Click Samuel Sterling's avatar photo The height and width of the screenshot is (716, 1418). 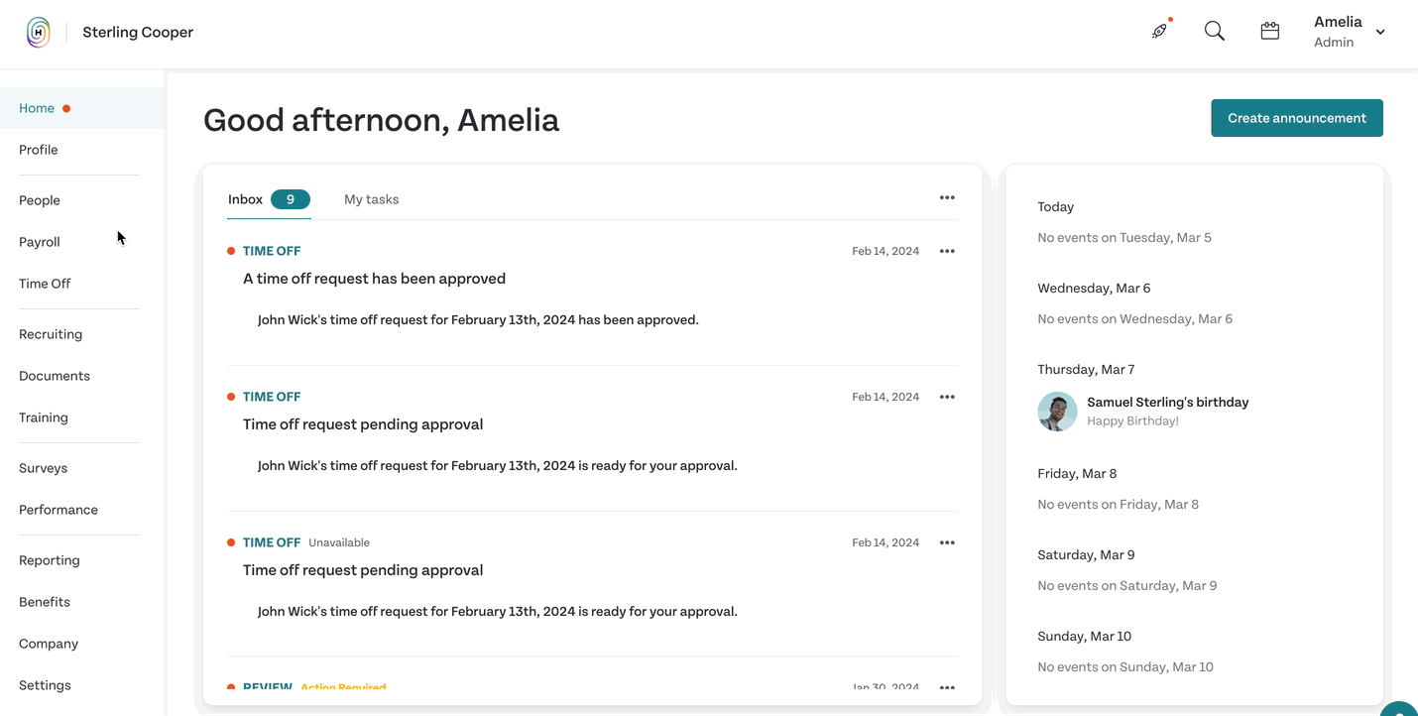(x=1057, y=412)
